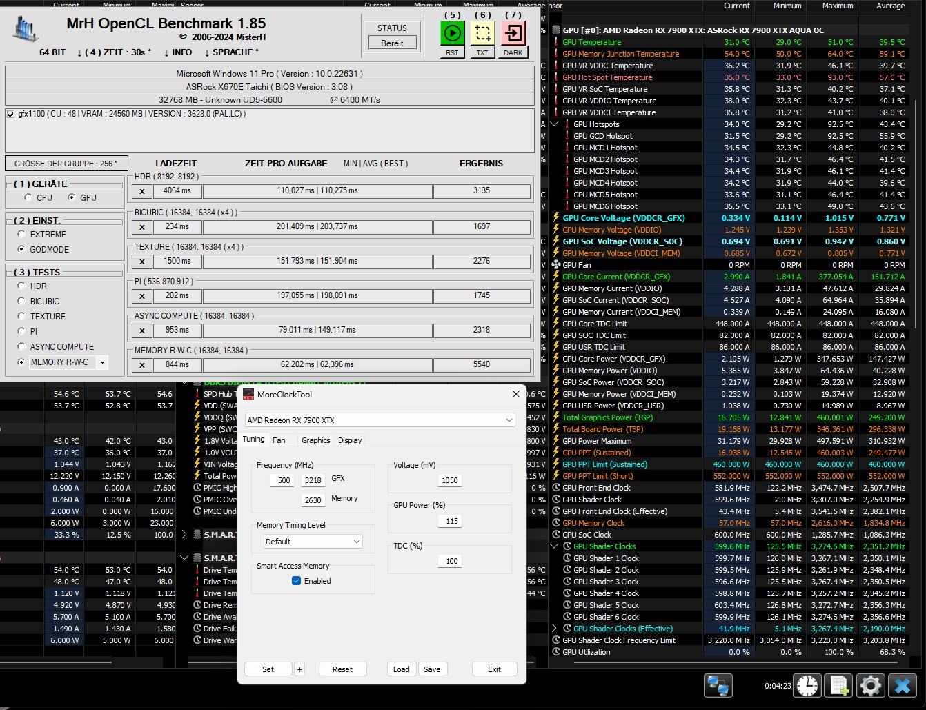Screen dimensions: 926x710
Task: Toggle Smart Access Memory Enabled checkbox
Action: pos(296,581)
